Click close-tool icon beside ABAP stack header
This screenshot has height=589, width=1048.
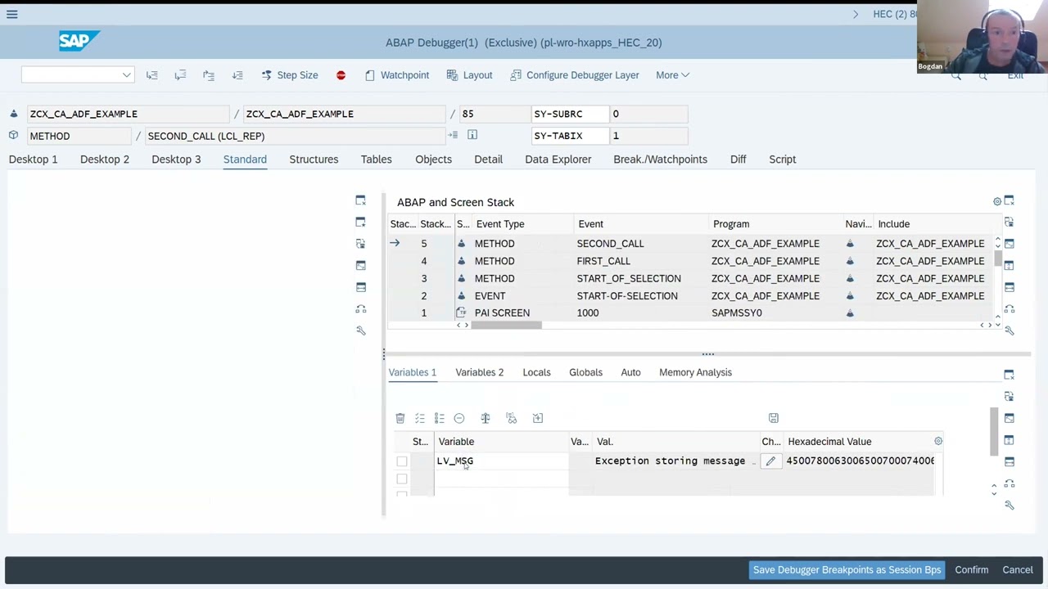tap(1009, 200)
